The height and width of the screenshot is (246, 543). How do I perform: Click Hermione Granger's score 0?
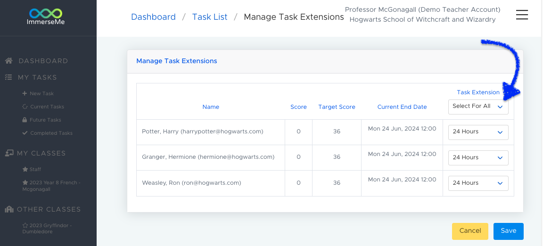coord(298,157)
